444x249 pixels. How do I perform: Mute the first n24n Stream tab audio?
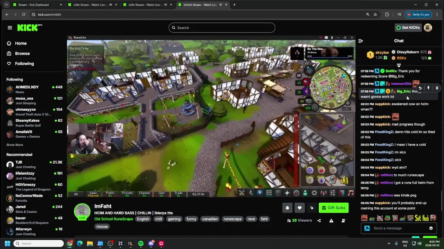pos(111,5)
